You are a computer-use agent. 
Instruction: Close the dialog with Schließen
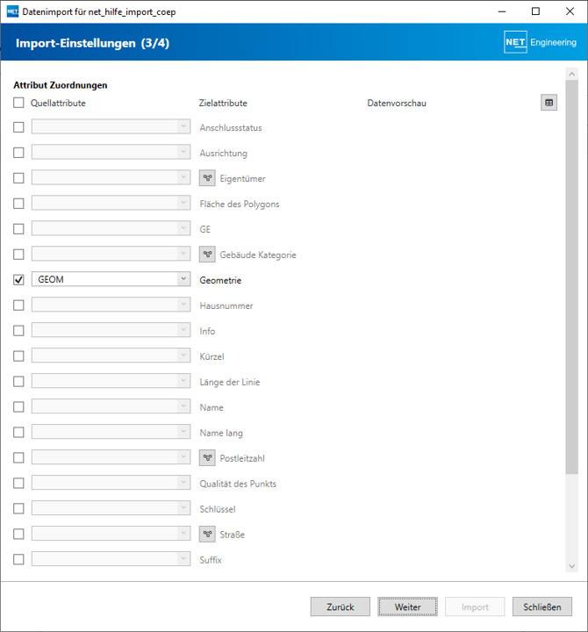[542, 607]
